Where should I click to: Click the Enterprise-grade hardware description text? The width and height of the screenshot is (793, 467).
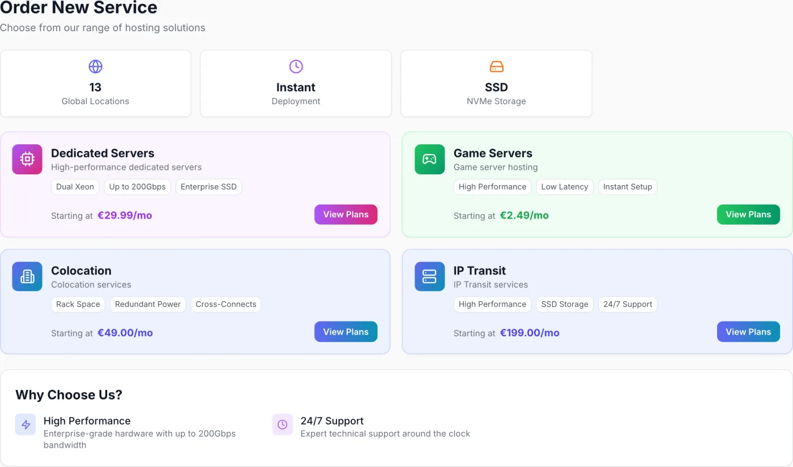point(139,439)
